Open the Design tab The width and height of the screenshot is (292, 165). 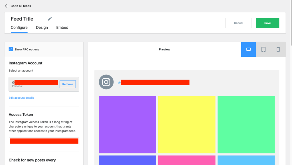tap(42, 28)
